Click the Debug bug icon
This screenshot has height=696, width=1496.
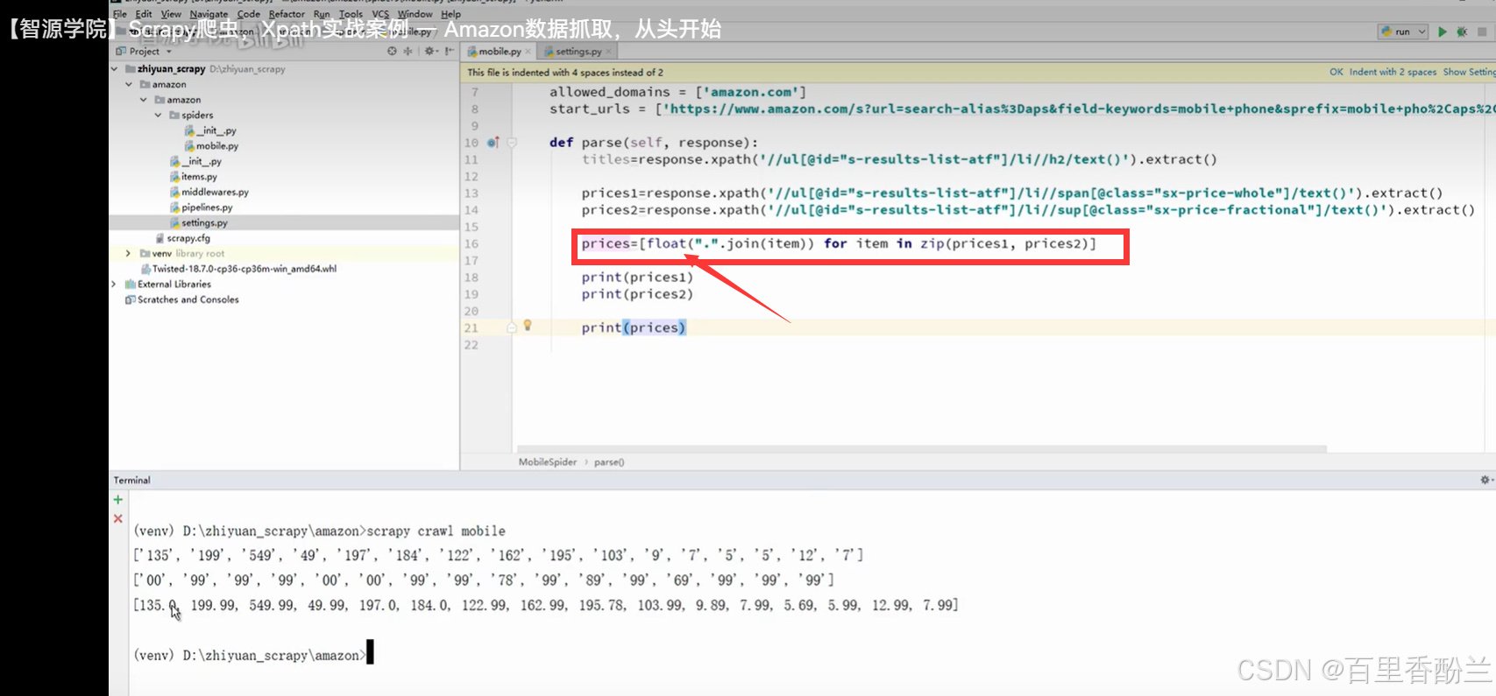click(1462, 32)
